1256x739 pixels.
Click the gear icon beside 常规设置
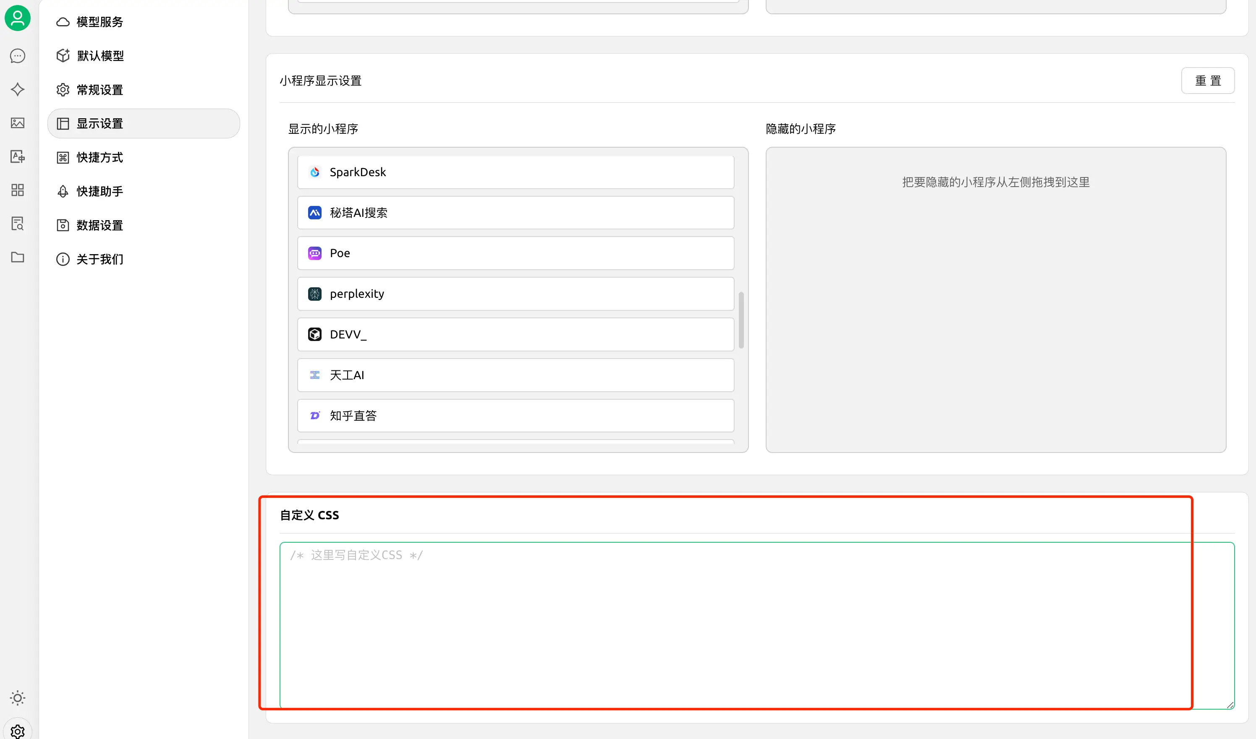coord(63,90)
